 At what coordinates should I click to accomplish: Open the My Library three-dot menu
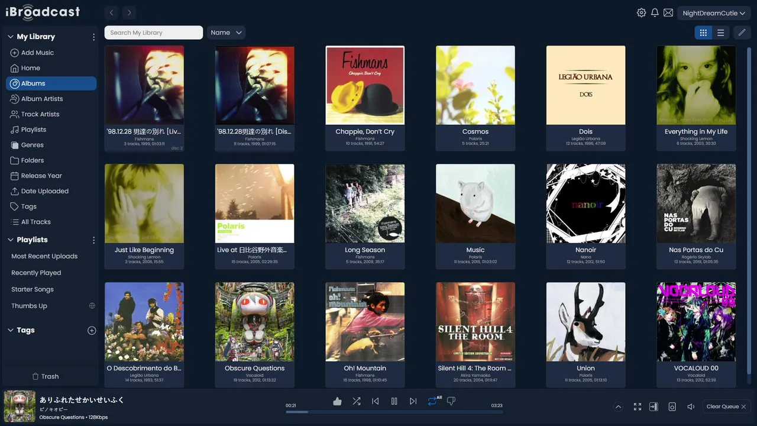[93, 37]
